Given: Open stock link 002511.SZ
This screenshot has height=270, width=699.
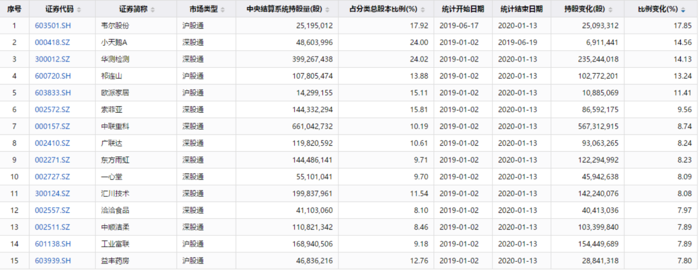Looking at the screenshot, I should (x=52, y=227).
